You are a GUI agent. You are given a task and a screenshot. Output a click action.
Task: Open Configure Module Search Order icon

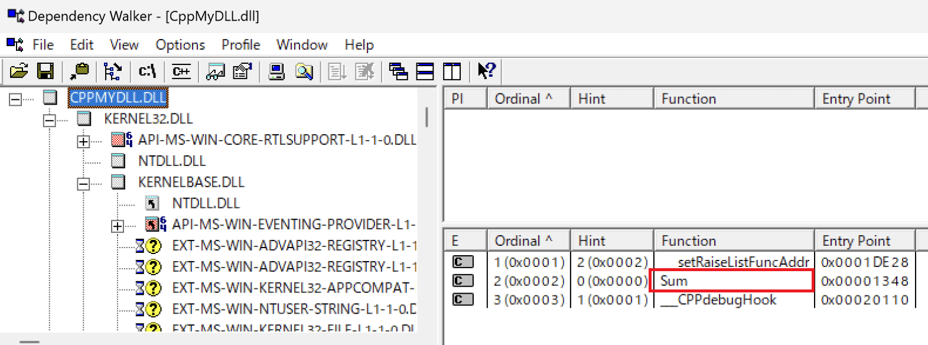point(304,71)
